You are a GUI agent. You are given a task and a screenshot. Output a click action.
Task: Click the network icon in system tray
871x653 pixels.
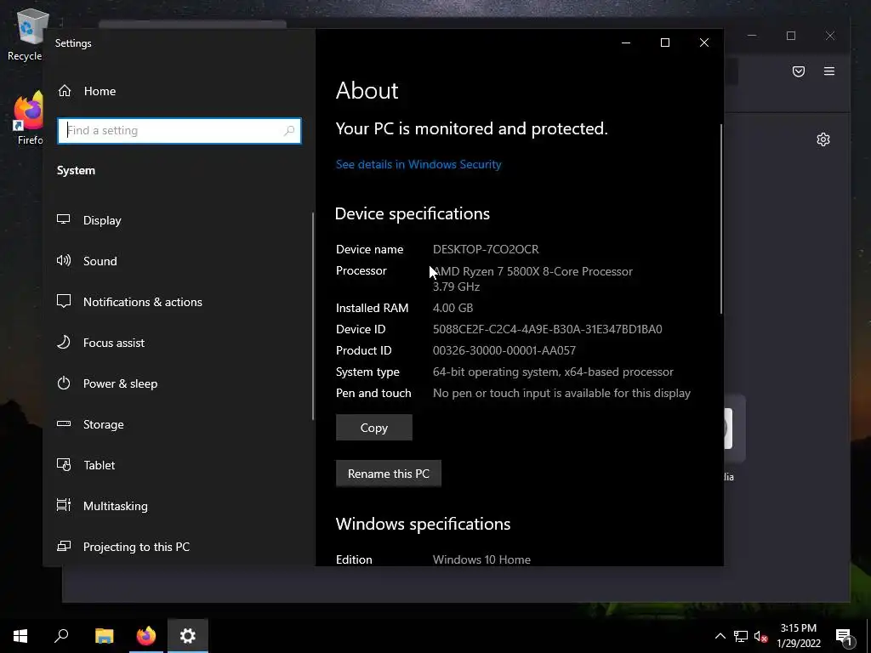pyautogui.click(x=741, y=636)
